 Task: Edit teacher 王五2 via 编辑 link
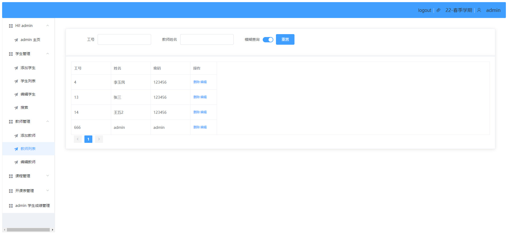pyautogui.click(x=203, y=112)
